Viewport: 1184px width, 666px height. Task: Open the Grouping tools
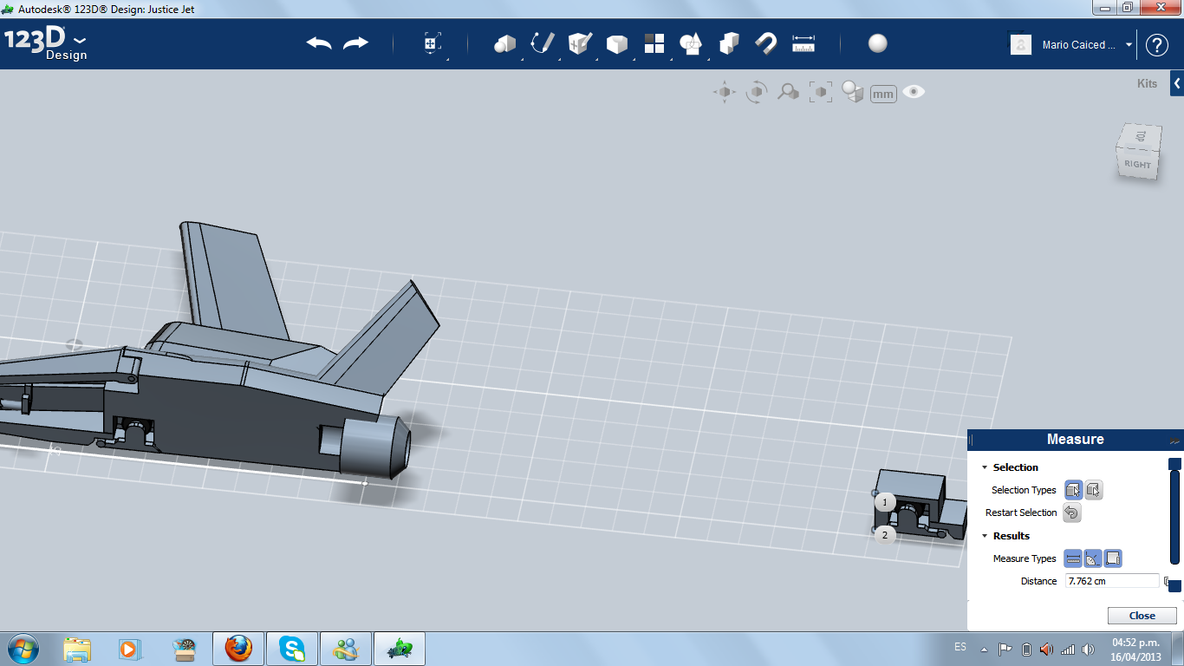tap(691, 43)
